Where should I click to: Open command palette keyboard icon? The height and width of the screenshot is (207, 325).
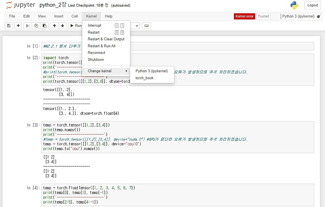(146, 26)
